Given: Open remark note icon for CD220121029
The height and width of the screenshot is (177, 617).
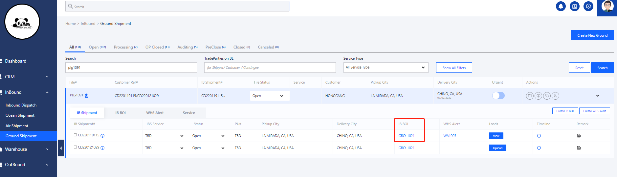Looking at the screenshot, I should tap(579, 148).
